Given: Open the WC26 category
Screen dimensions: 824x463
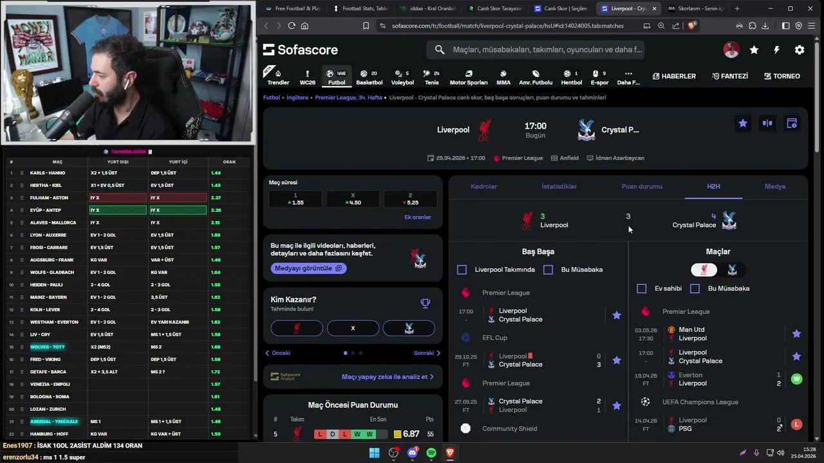Looking at the screenshot, I should coord(308,77).
